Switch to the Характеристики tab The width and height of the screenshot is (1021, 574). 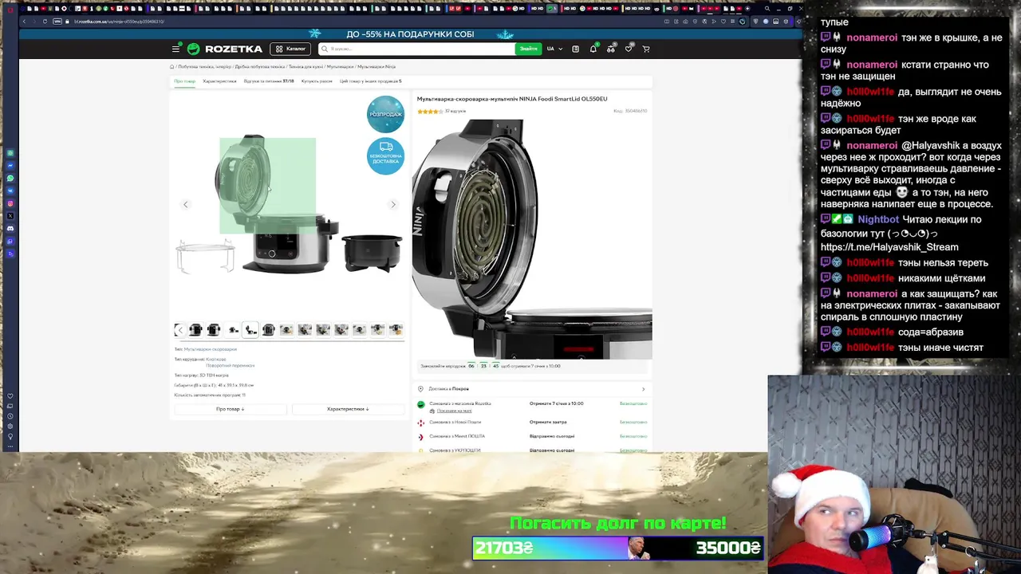click(x=219, y=81)
